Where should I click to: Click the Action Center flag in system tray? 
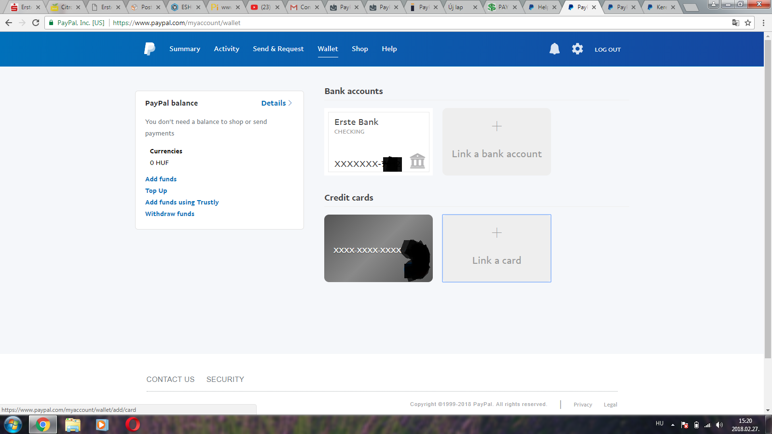pos(685,425)
